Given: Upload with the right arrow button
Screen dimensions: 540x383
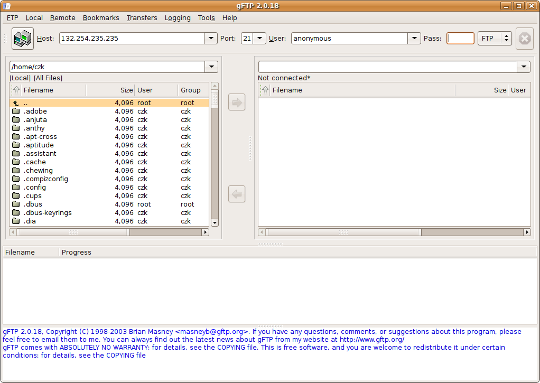Looking at the screenshot, I should point(237,102).
